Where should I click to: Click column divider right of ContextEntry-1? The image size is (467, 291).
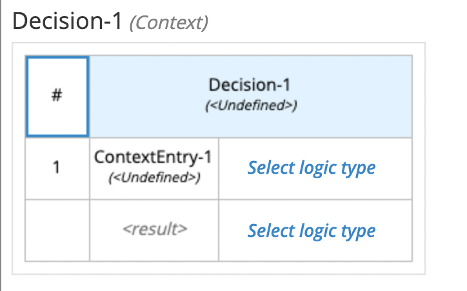pos(219,168)
